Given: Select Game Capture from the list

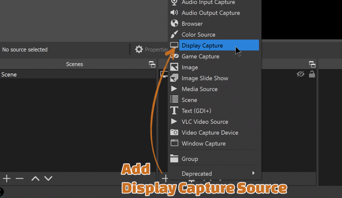Looking at the screenshot, I should point(200,56).
